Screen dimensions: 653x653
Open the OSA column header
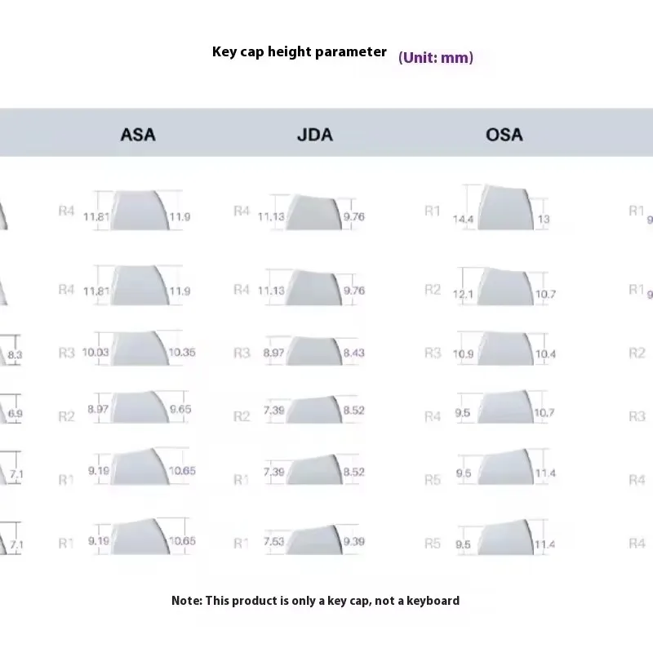tap(504, 134)
